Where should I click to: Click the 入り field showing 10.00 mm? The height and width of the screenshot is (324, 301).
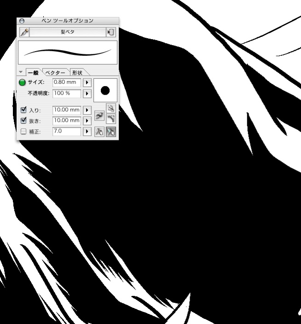[67, 110]
